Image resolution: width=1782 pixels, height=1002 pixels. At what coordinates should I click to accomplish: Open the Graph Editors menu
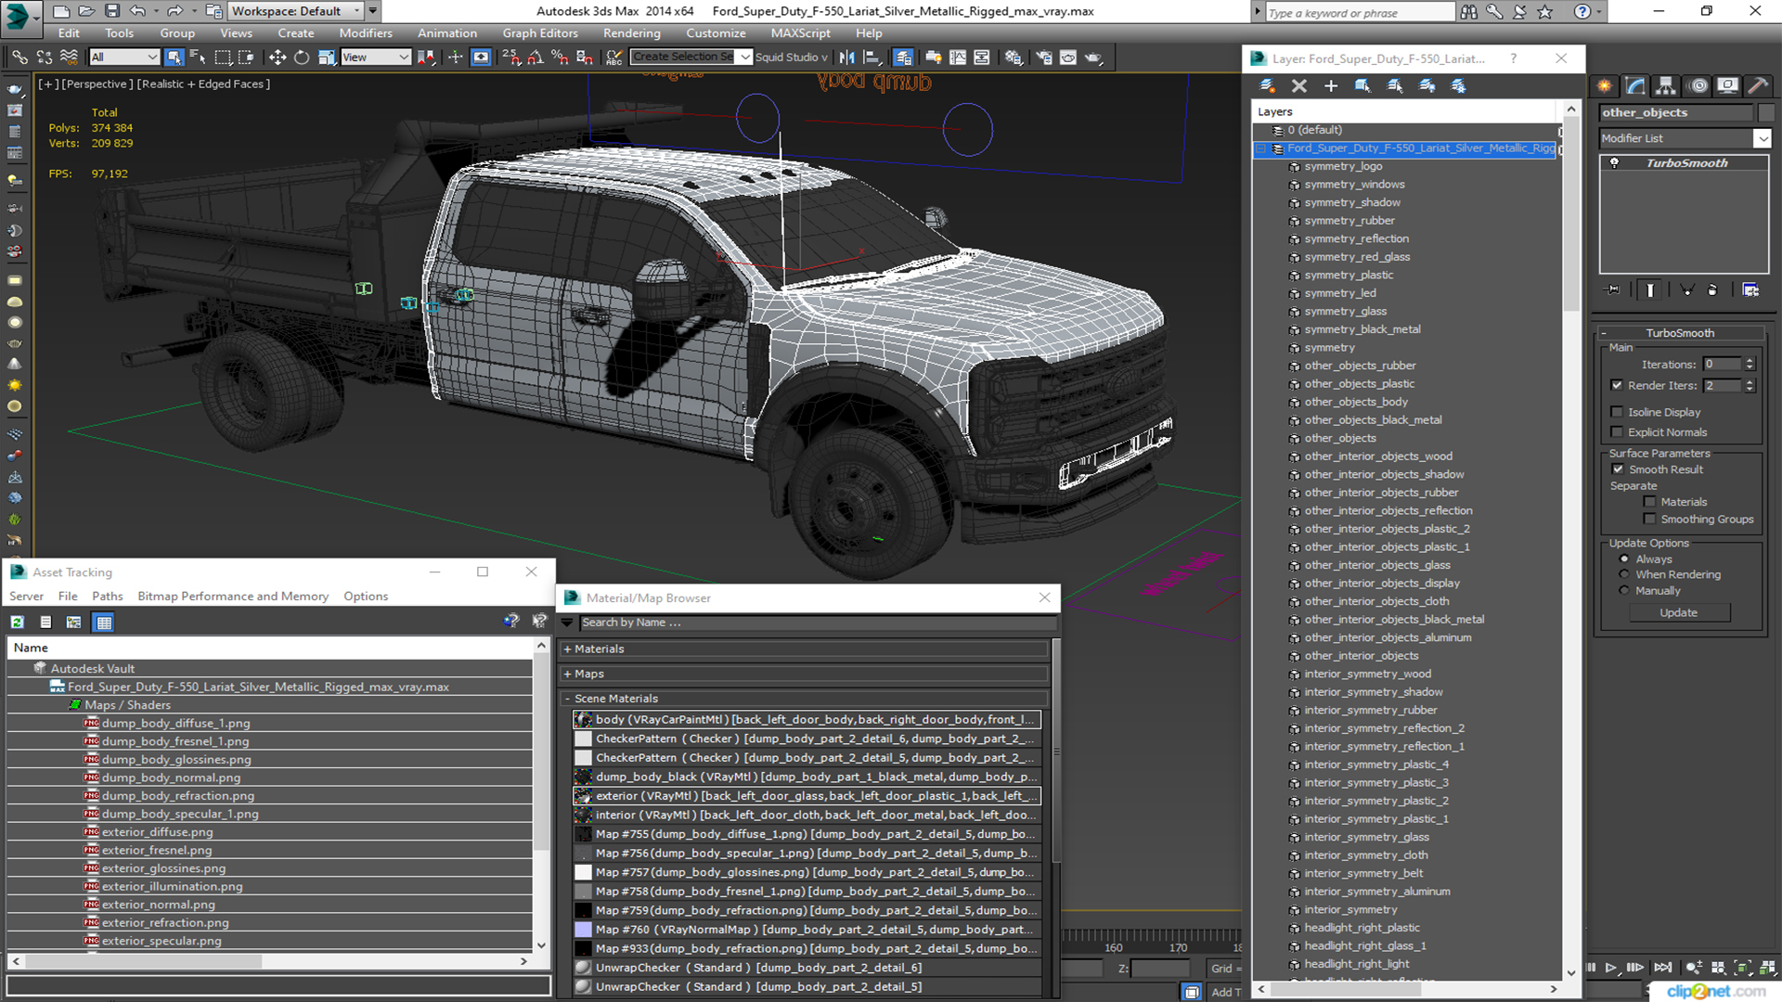[x=540, y=33]
